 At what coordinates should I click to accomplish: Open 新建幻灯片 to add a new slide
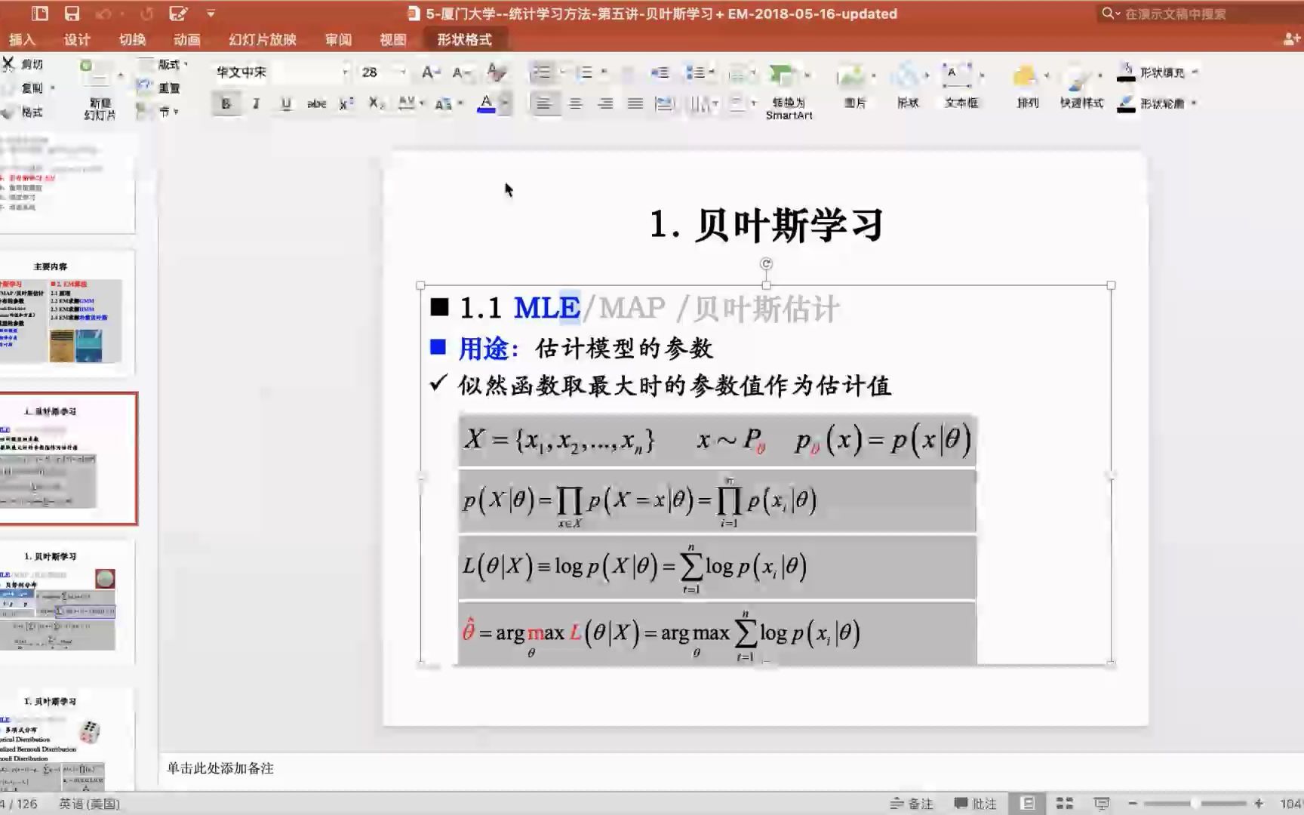tap(99, 91)
